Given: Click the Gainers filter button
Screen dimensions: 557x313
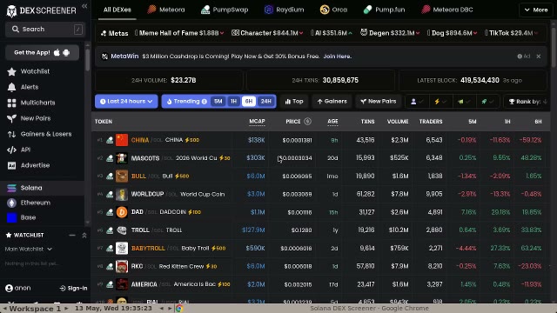Looking at the screenshot, I should pos(332,102).
